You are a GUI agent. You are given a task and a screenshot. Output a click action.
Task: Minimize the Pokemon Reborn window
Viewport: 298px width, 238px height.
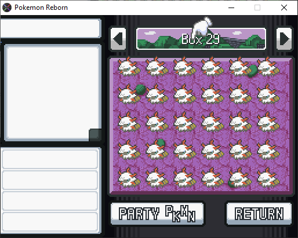click(231, 8)
